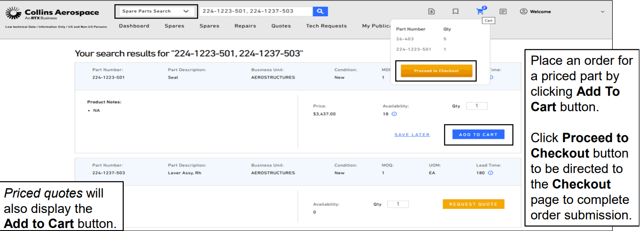The height and width of the screenshot is (231, 641).
Task: Click the Add To Cart button
Action: (478, 134)
